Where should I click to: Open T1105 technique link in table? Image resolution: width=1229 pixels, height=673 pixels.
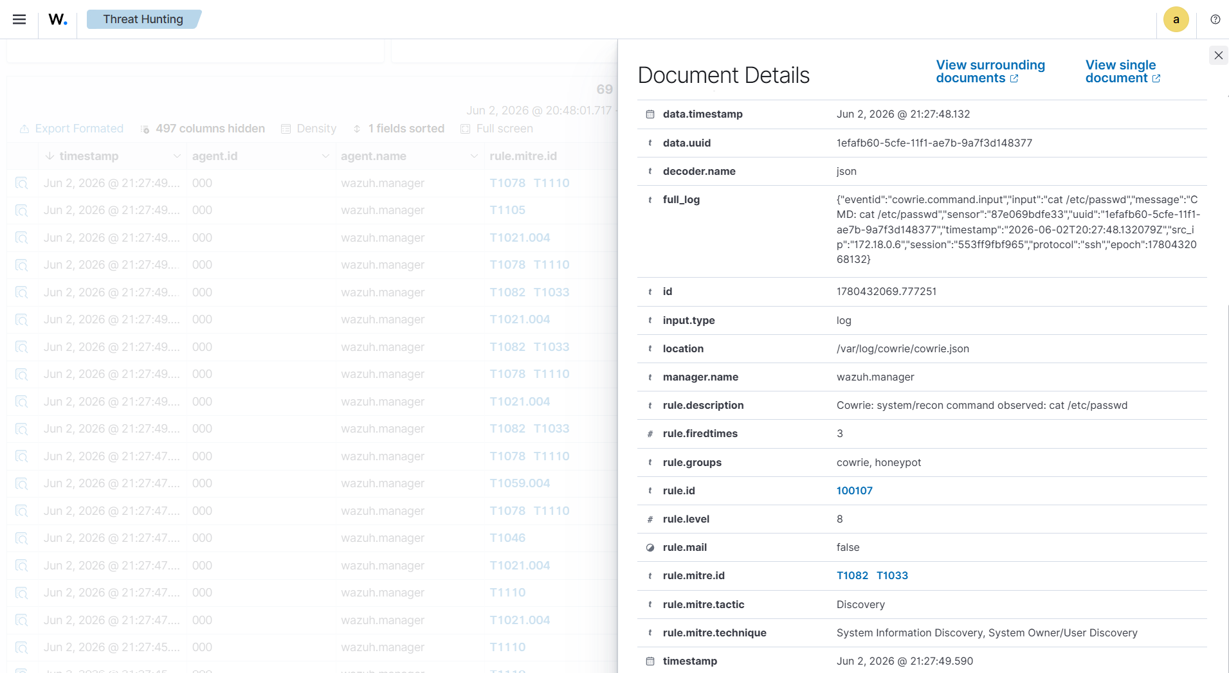point(507,210)
